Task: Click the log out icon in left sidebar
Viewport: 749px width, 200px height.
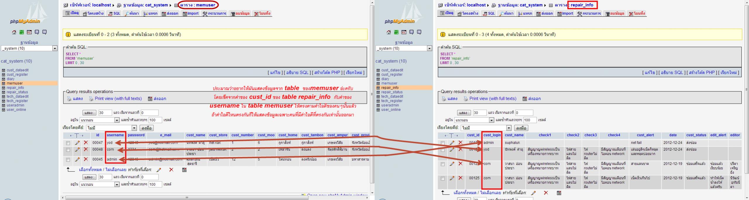Action: tap(21, 32)
